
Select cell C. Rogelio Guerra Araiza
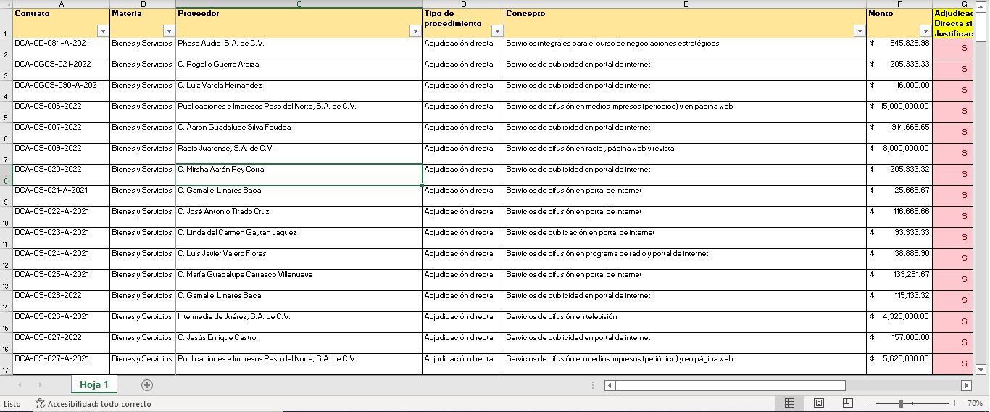click(x=299, y=70)
